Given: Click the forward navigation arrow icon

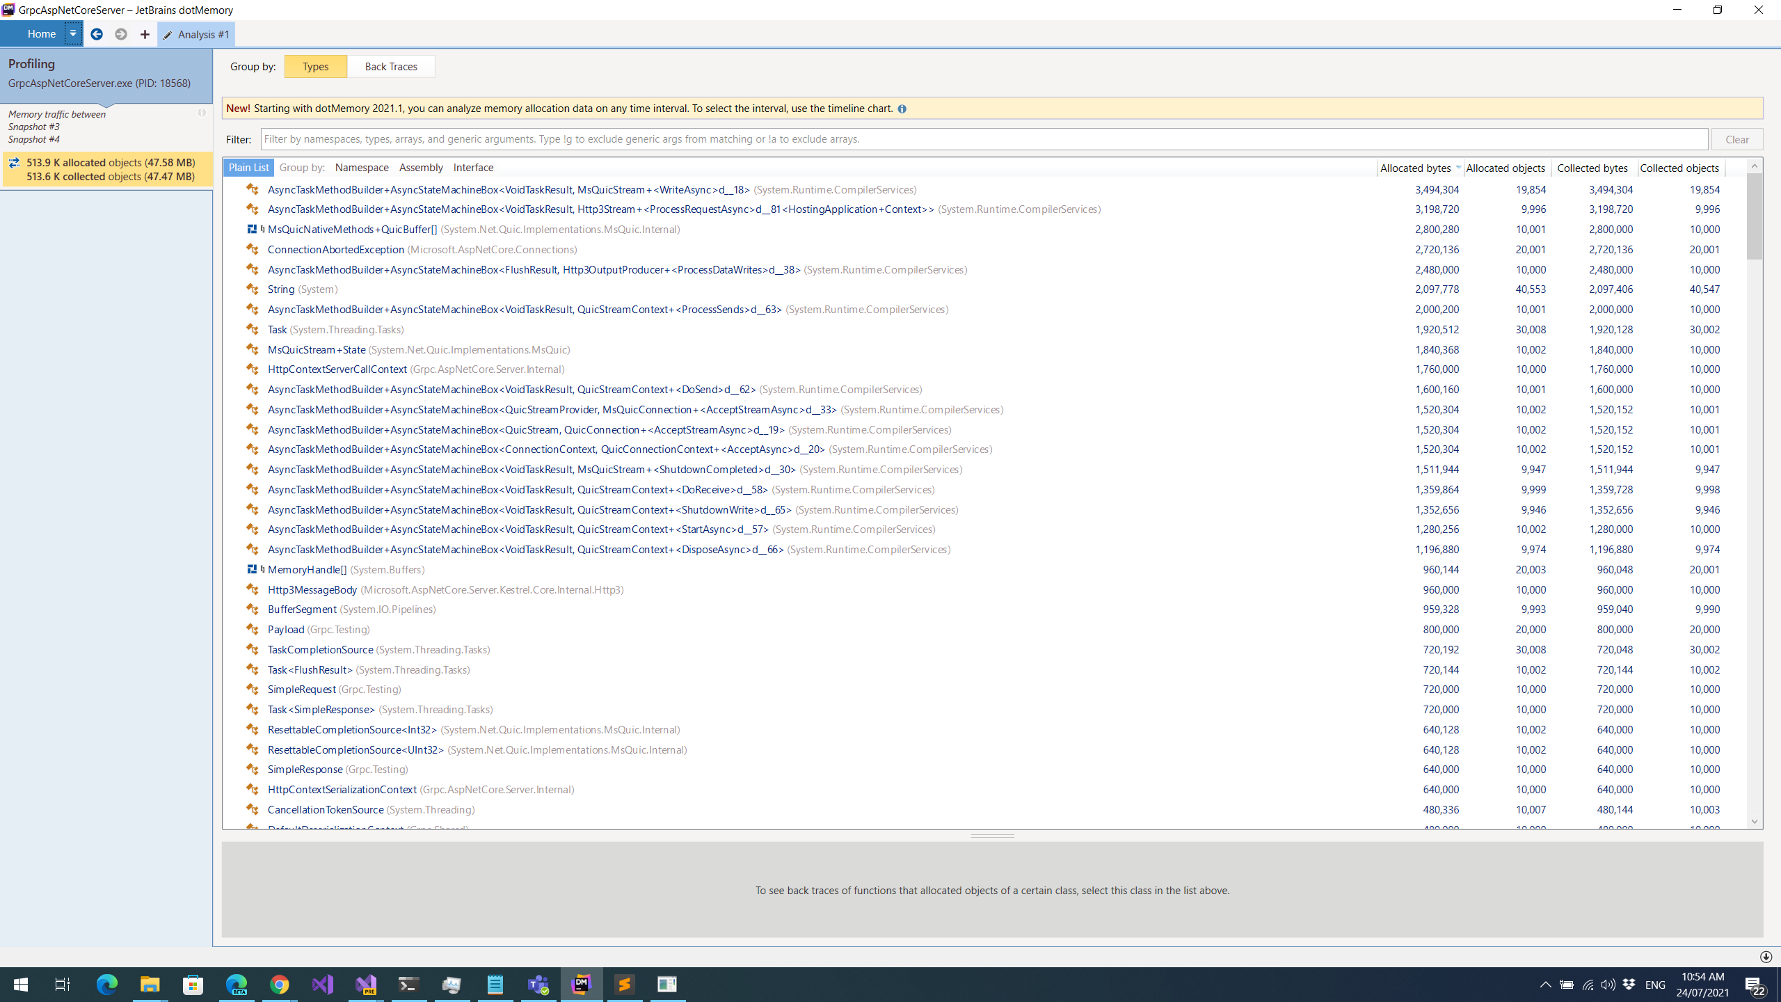Looking at the screenshot, I should click(121, 34).
